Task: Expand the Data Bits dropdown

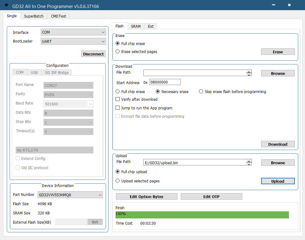Action: 68,113
